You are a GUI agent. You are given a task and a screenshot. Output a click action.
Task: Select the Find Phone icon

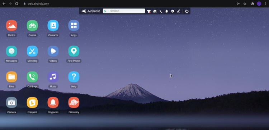coord(74,51)
